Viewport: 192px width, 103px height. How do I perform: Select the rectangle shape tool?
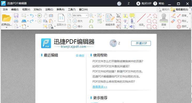click(x=149, y=27)
